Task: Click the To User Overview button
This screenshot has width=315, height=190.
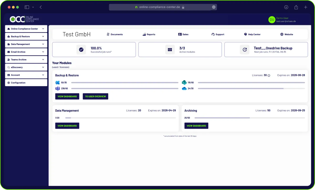Action: coord(95,96)
